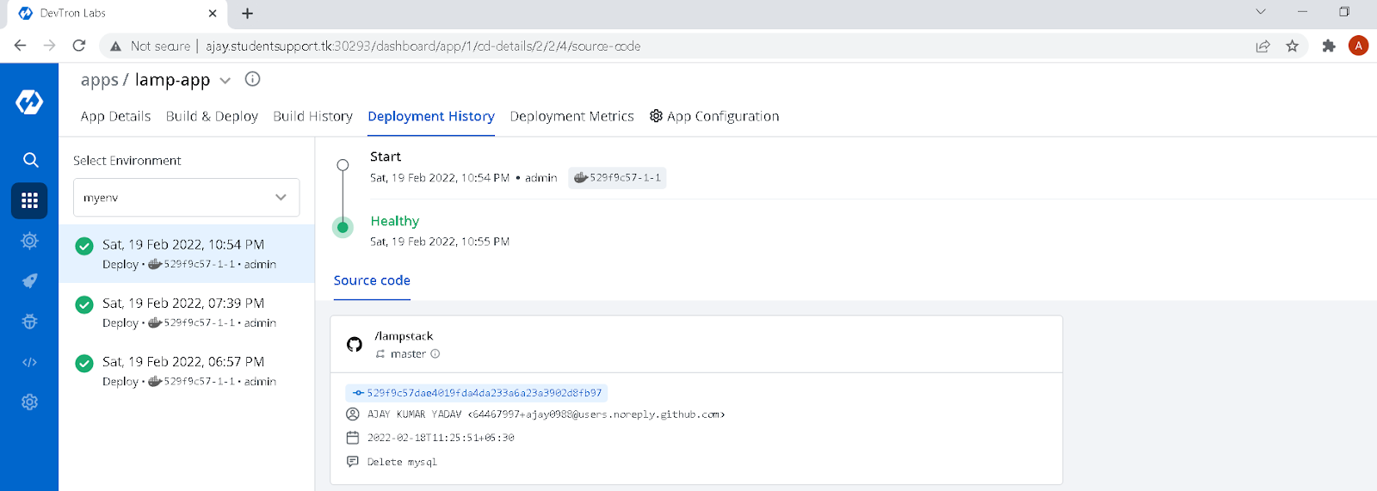The image size is (1377, 491).
Task: Switch to the Build History tab
Action: coord(312,116)
